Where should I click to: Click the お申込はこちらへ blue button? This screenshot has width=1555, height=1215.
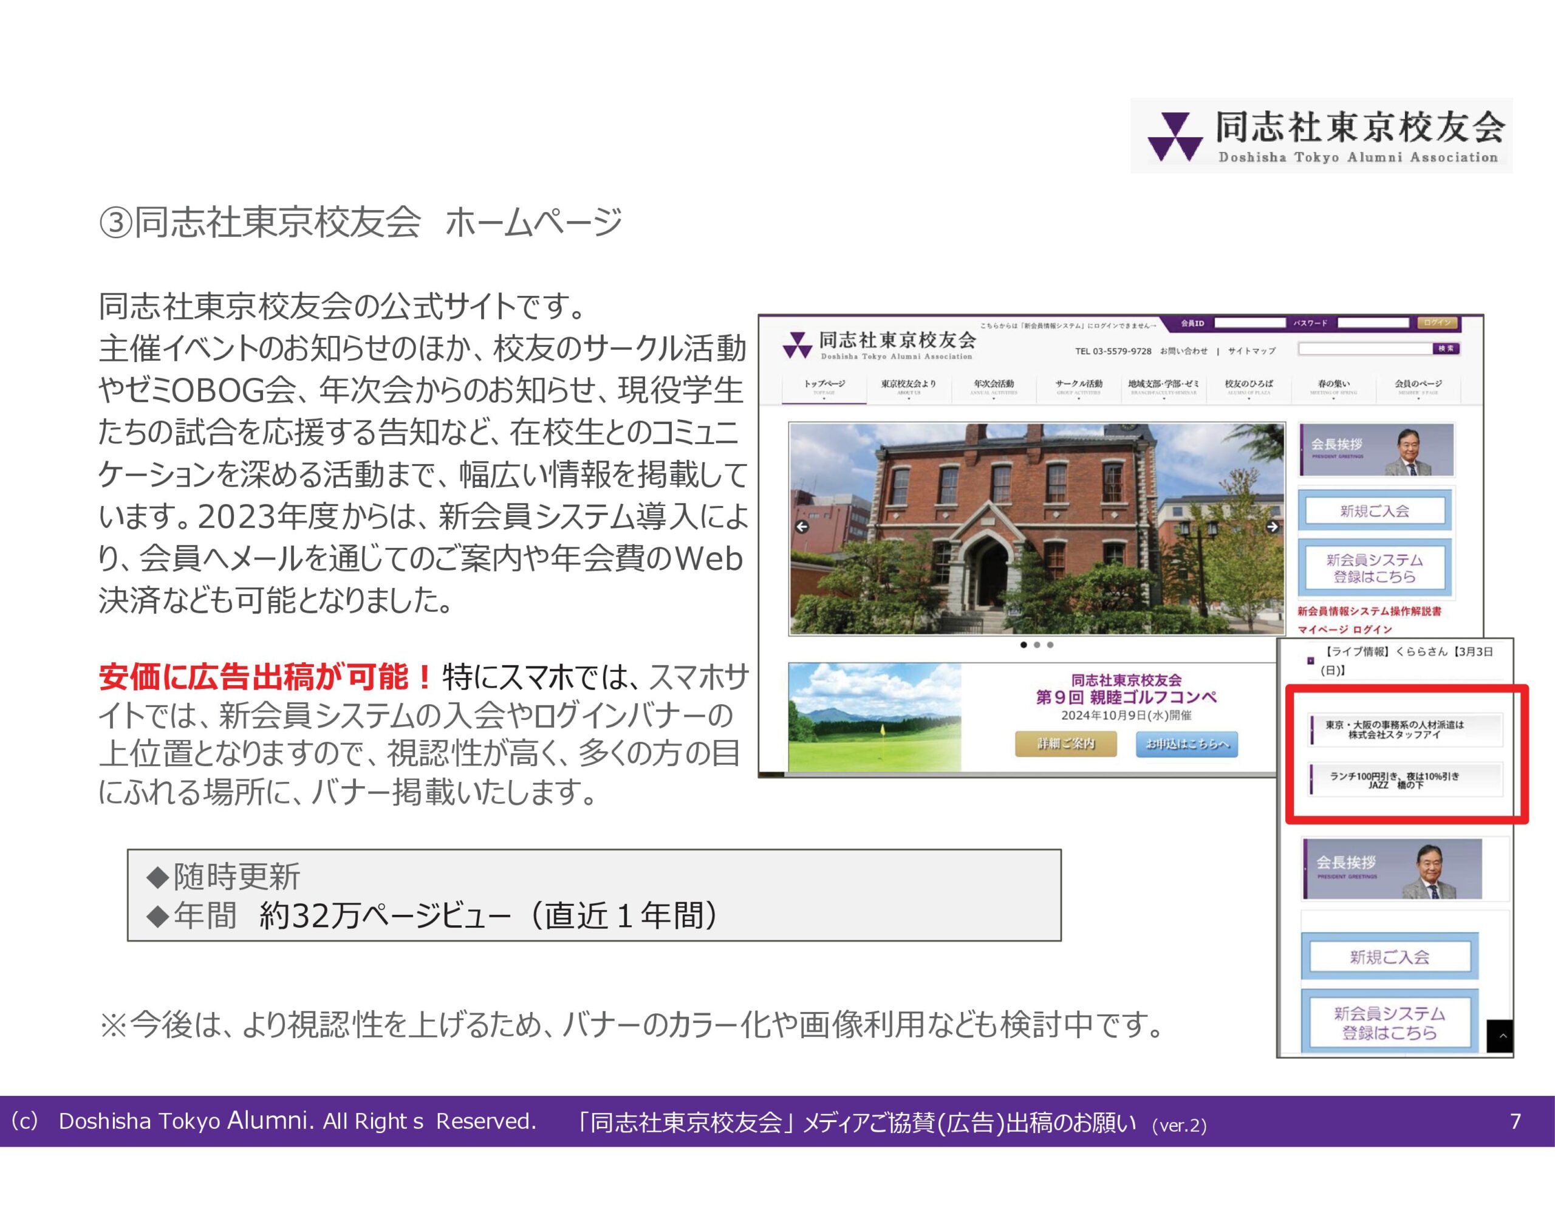coord(1186,744)
